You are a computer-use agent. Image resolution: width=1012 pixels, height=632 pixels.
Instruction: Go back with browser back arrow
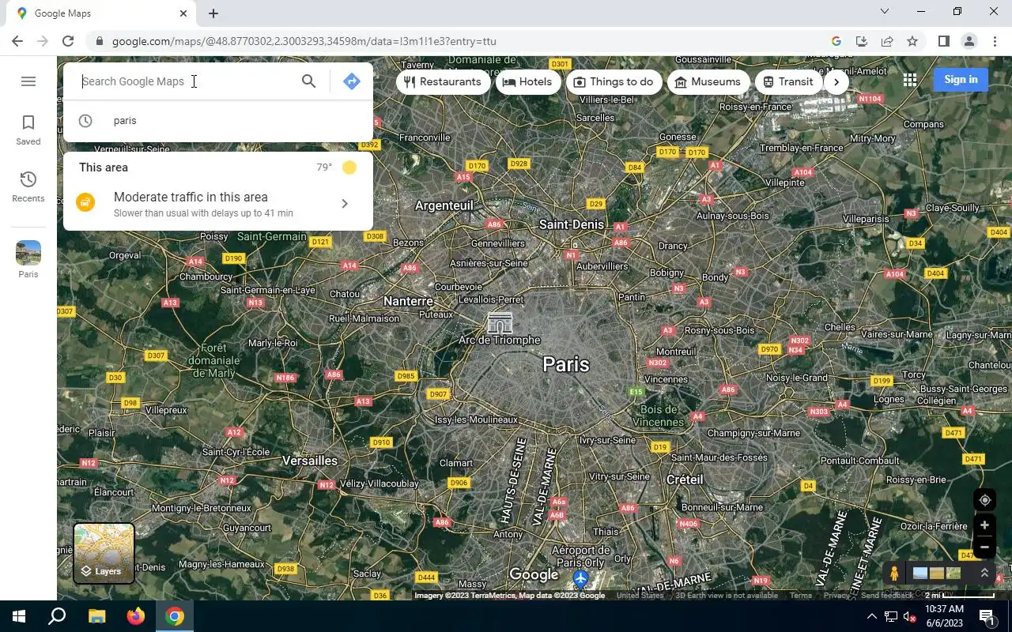click(17, 41)
